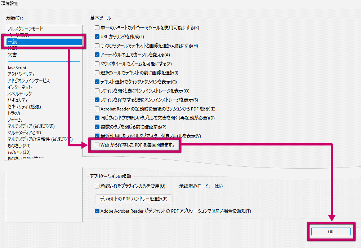Select マルチメディアと 3D category

coord(24,133)
